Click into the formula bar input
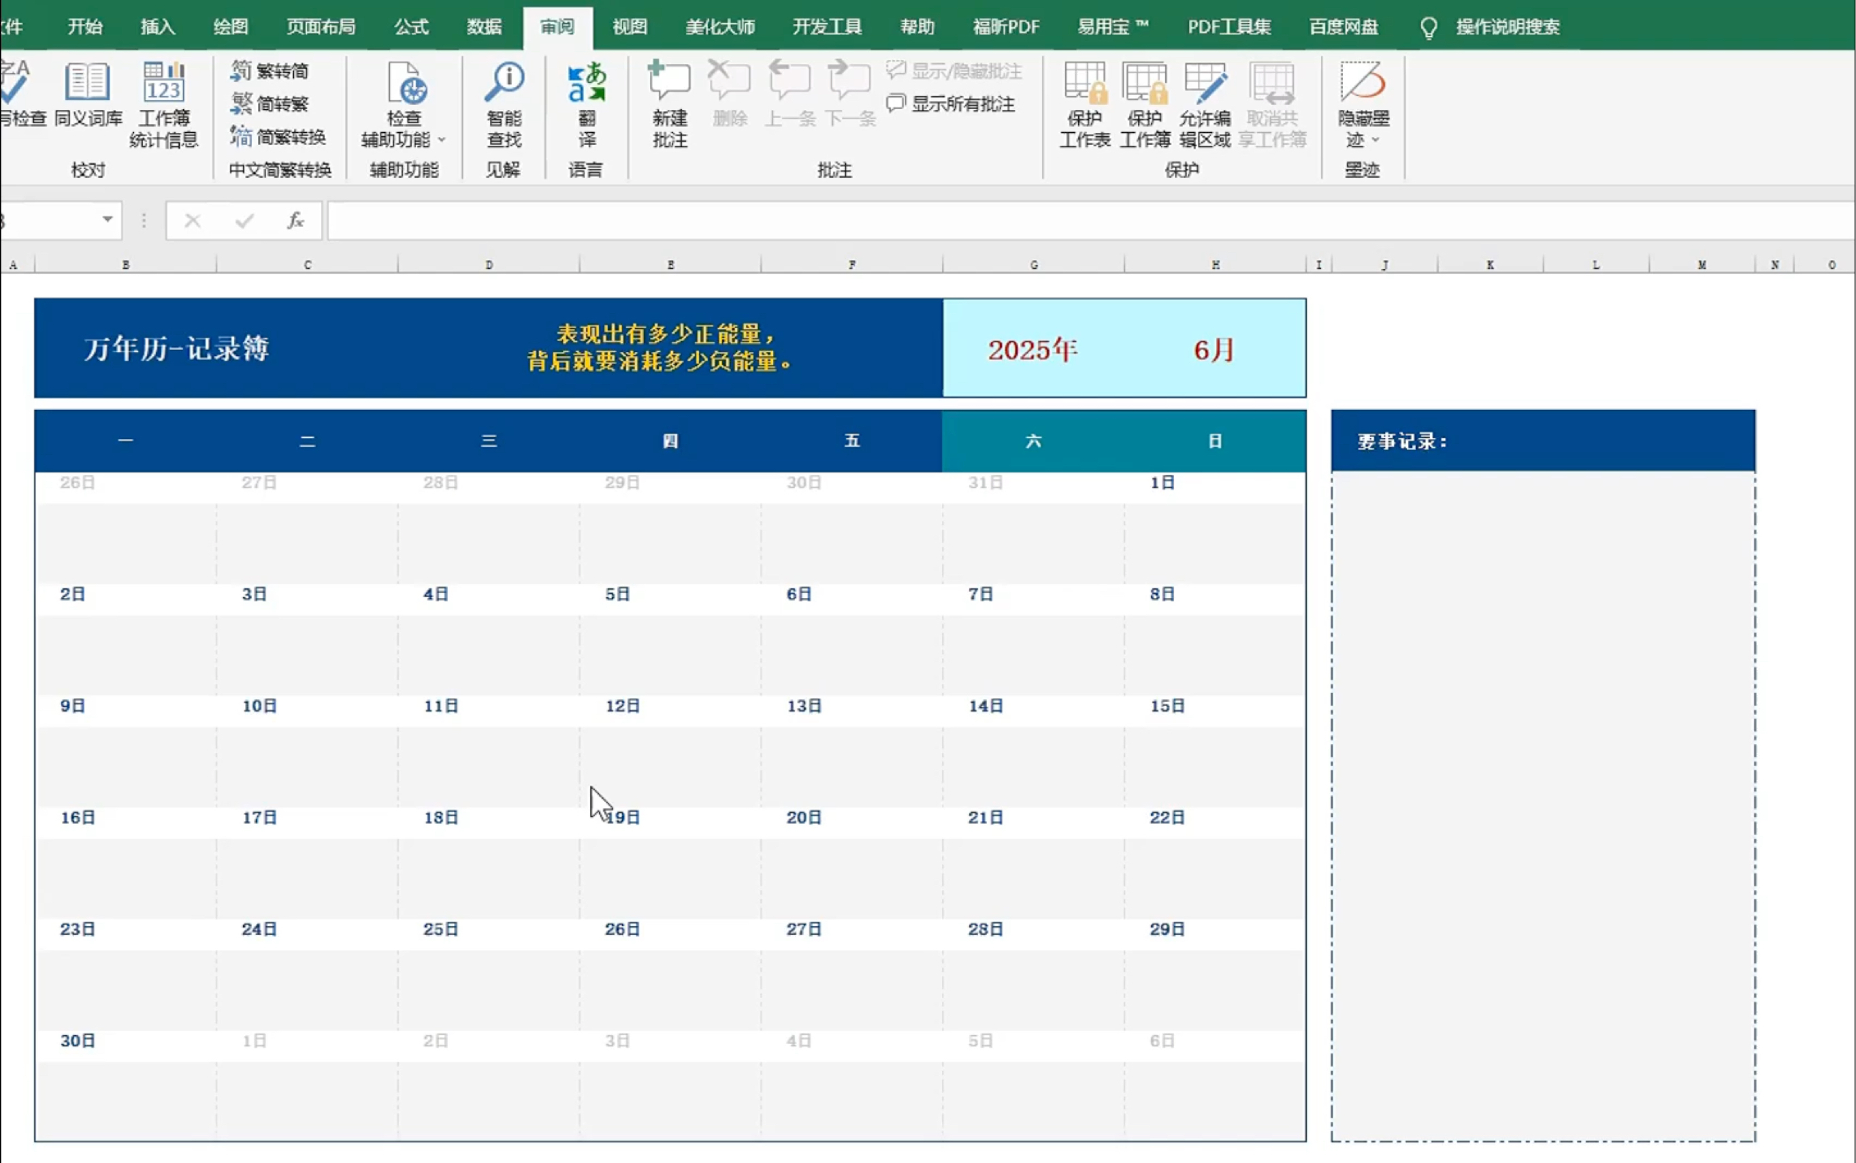The height and width of the screenshot is (1163, 1856). point(1077,221)
